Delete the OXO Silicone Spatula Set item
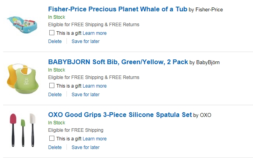This screenshot has height=158, width=253. click(55, 147)
